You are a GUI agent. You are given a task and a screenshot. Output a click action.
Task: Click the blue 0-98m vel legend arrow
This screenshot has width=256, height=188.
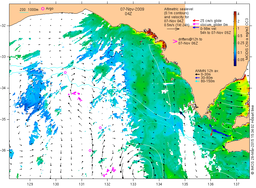[196, 28]
